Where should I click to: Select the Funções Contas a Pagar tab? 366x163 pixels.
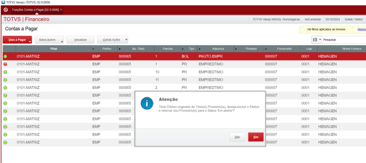click(x=35, y=10)
